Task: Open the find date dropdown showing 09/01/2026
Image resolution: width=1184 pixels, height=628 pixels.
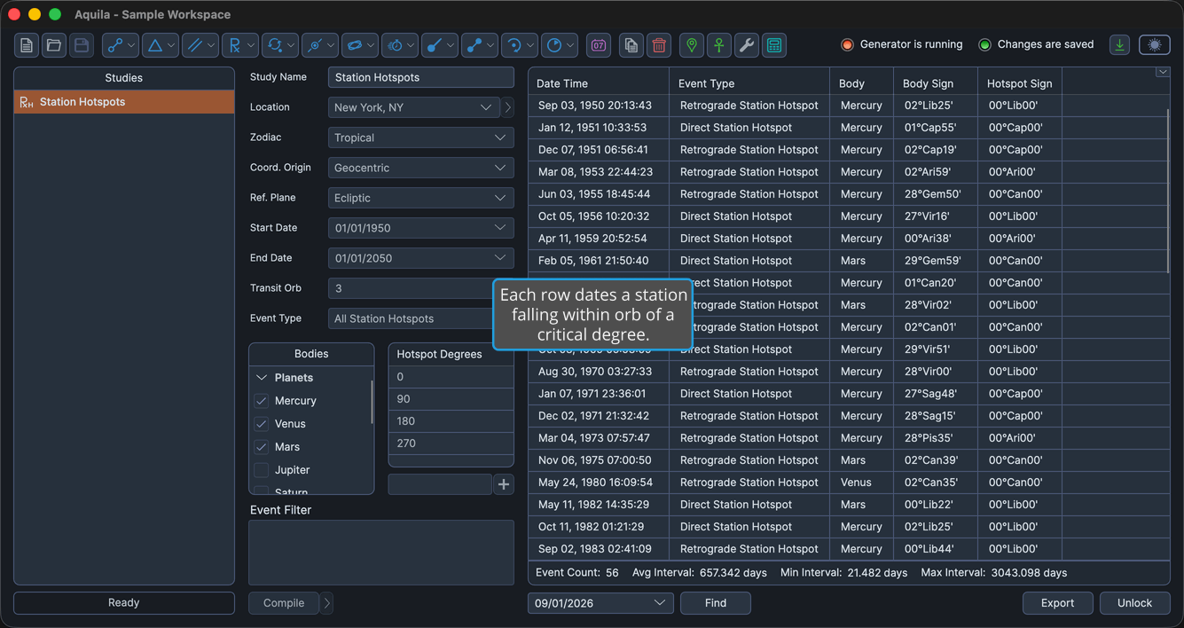Action: pos(600,603)
